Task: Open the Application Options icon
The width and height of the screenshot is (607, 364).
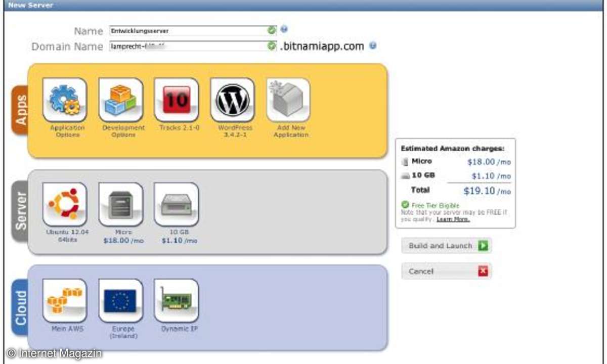Action: click(65, 100)
